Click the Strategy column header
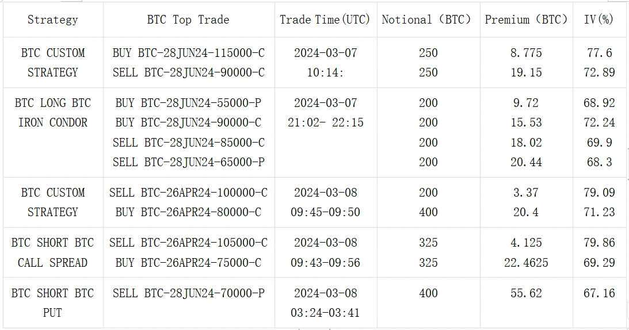Viewport: 629px width, 330px height. [x=52, y=20]
